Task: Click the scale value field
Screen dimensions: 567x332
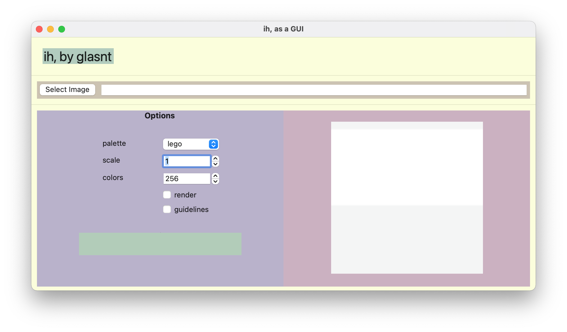Action: click(187, 161)
